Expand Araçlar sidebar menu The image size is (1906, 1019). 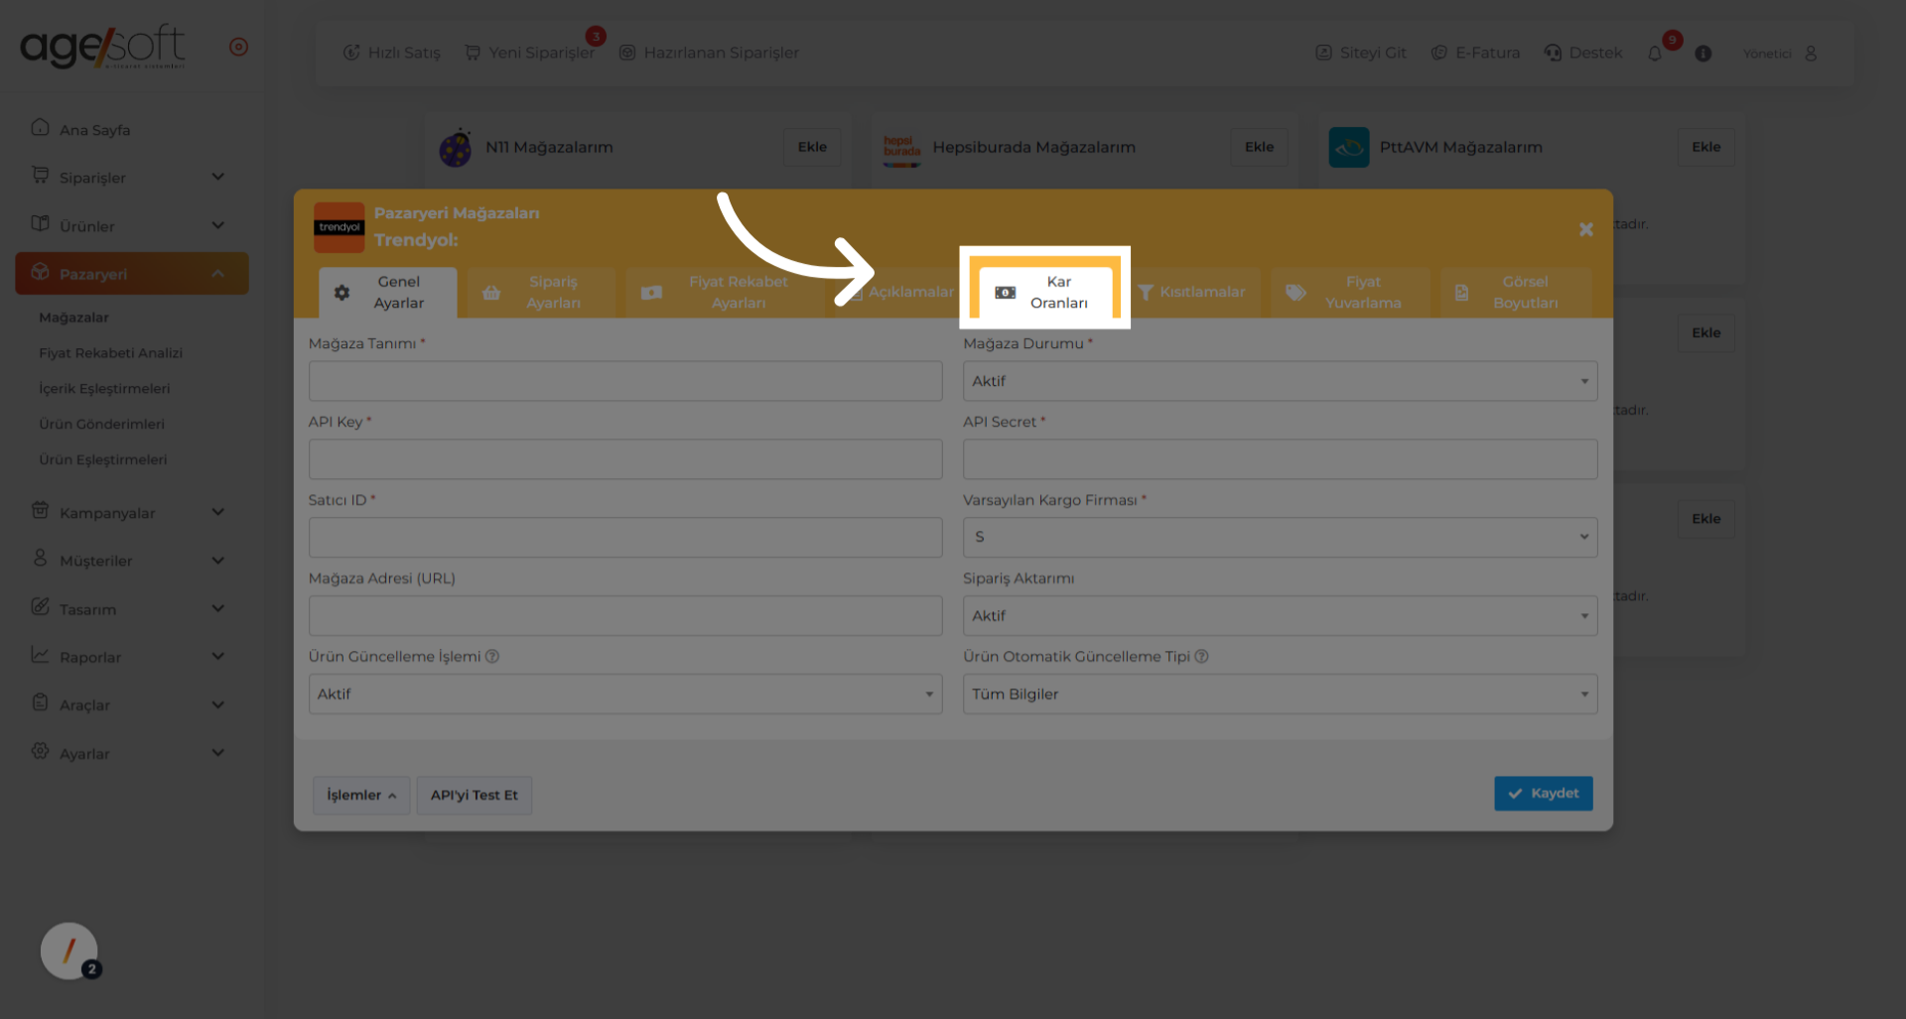click(x=131, y=704)
